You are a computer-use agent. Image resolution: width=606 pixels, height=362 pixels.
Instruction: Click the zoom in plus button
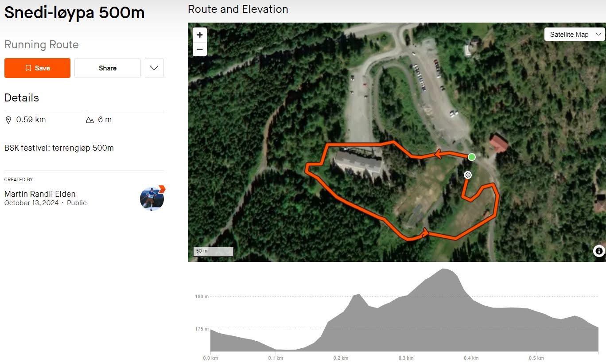coord(200,35)
